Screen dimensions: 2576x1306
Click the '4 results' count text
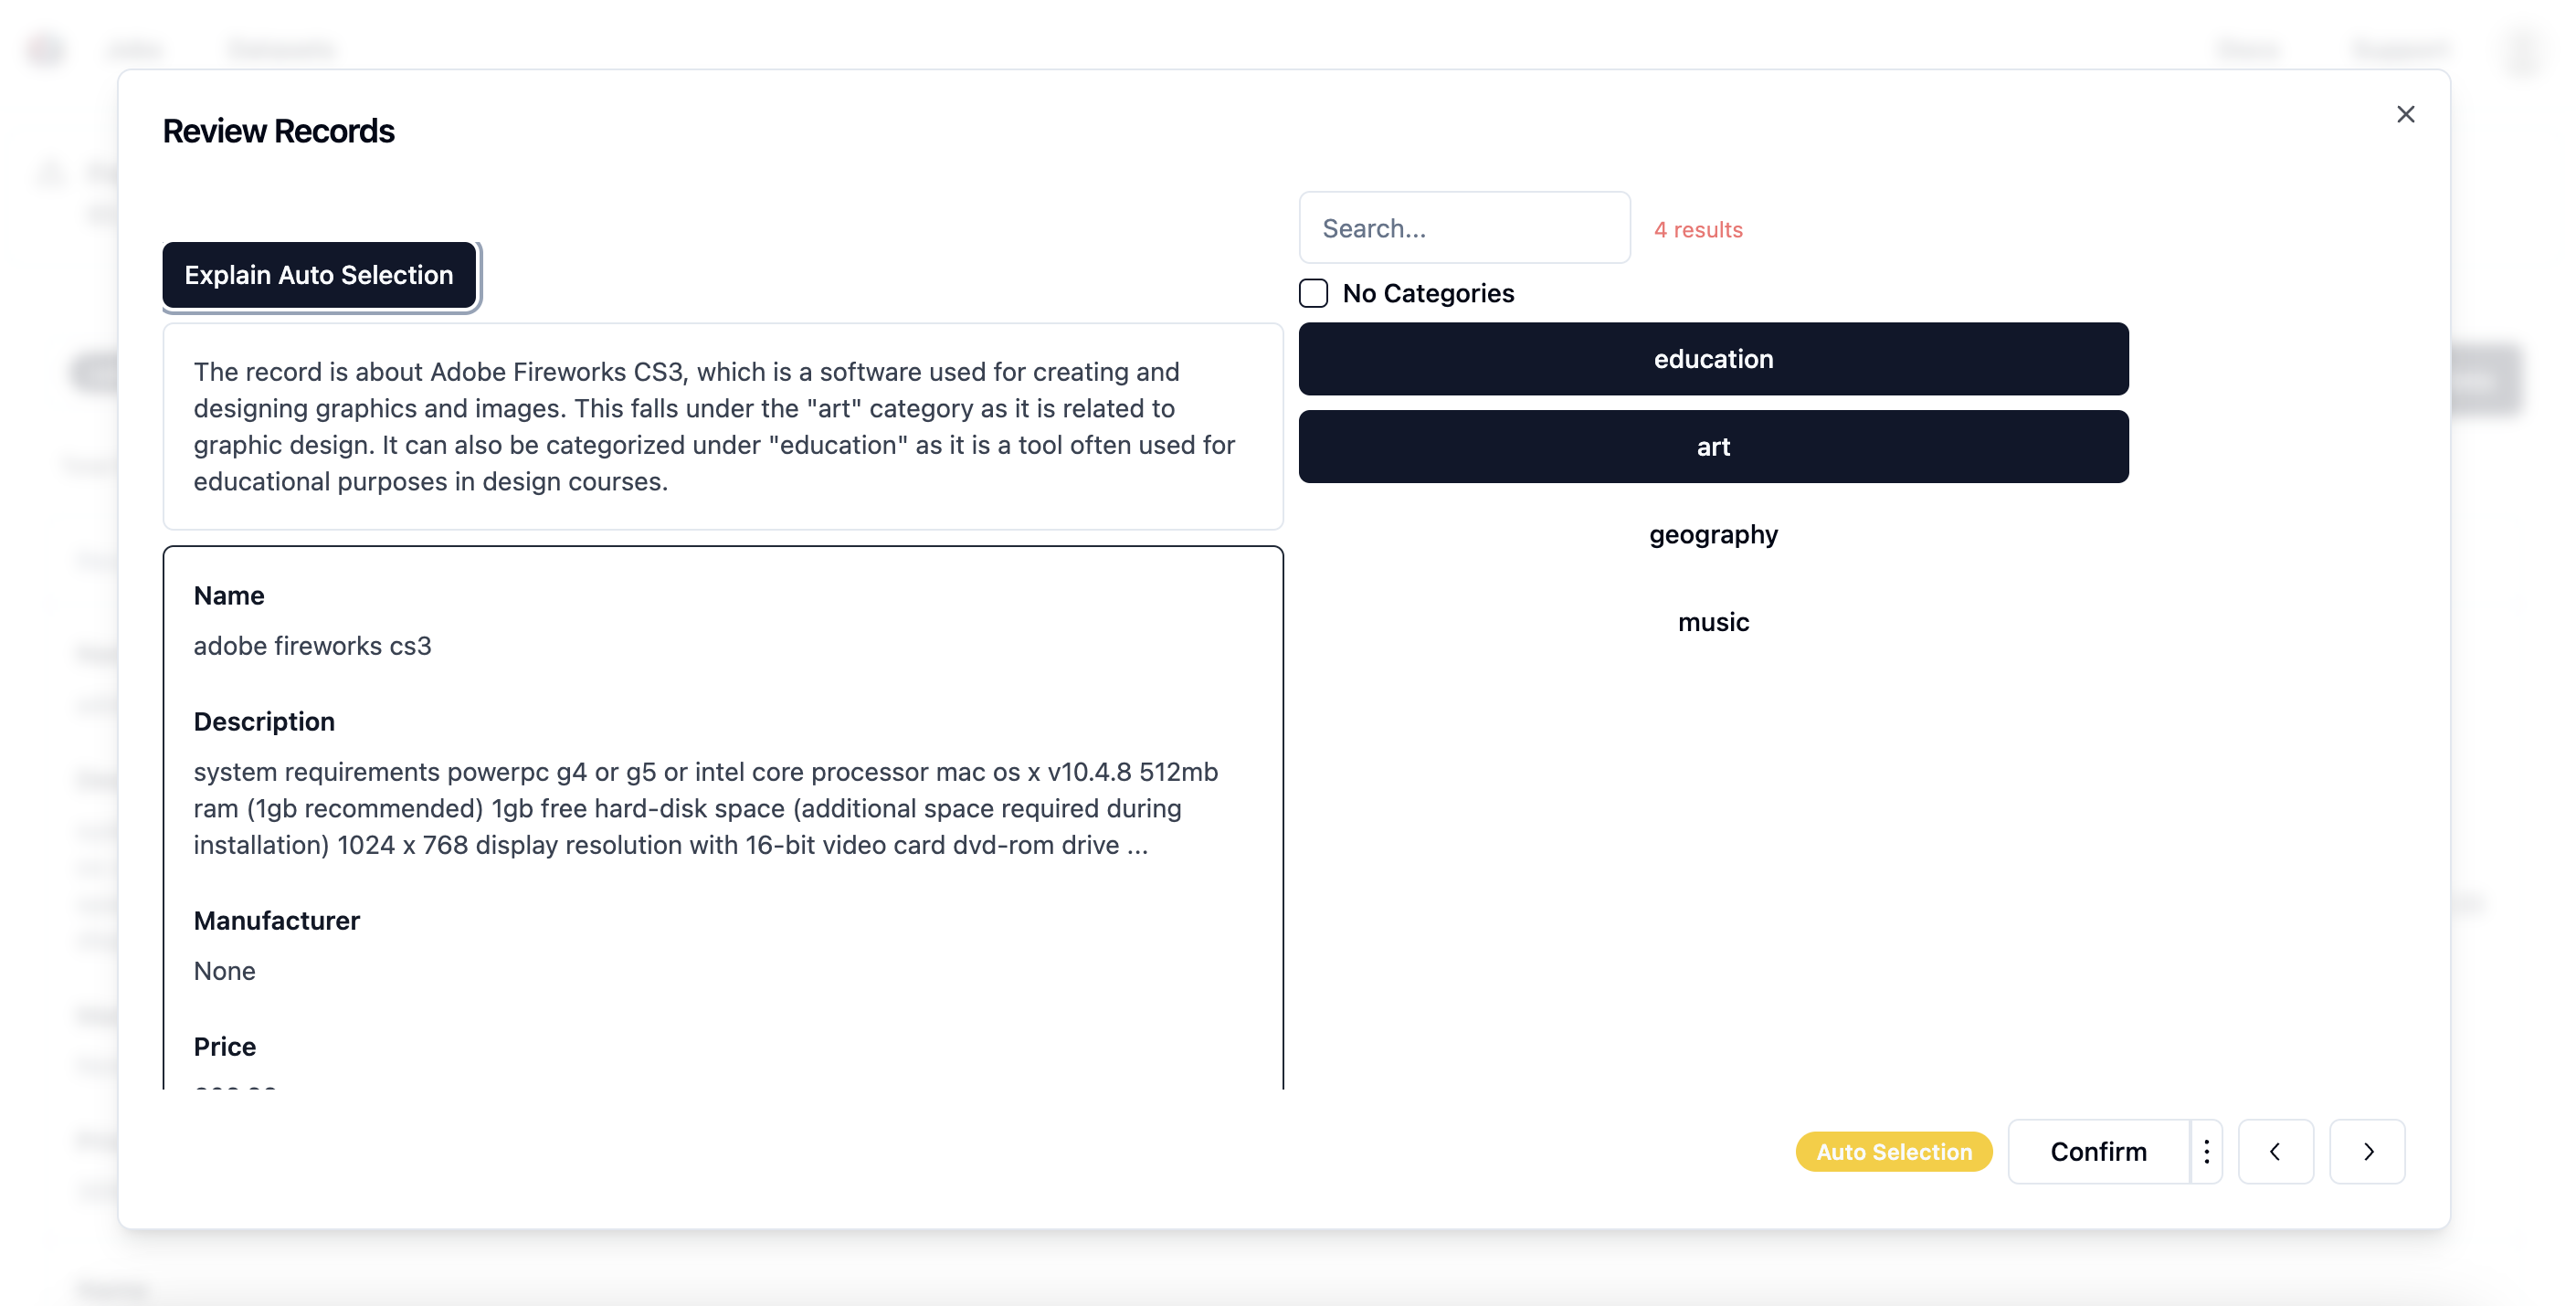click(1698, 230)
